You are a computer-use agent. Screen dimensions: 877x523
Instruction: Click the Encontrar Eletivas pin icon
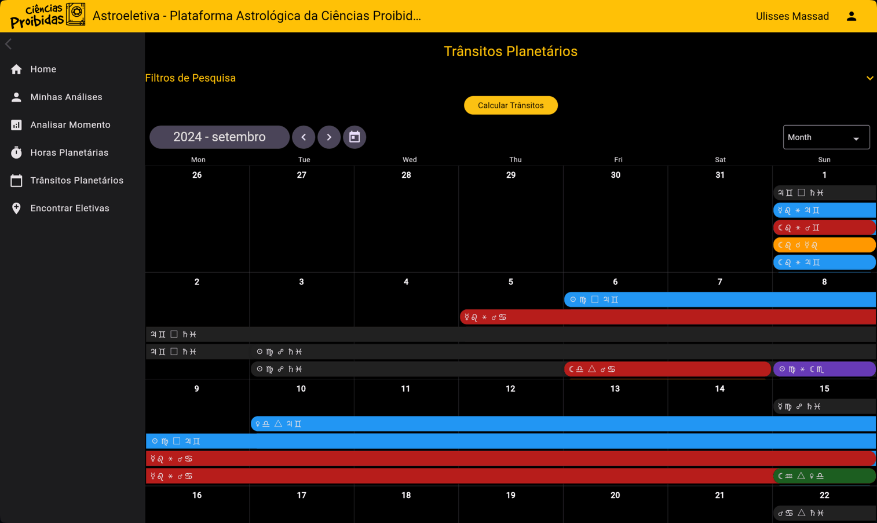pos(16,209)
